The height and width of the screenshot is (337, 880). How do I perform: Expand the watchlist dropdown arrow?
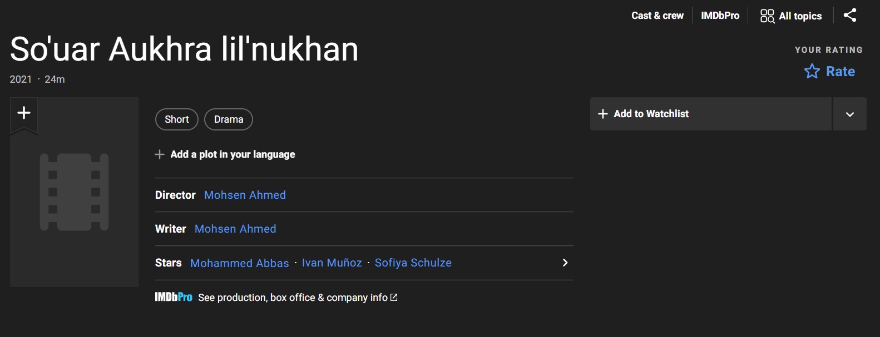point(849,114)
